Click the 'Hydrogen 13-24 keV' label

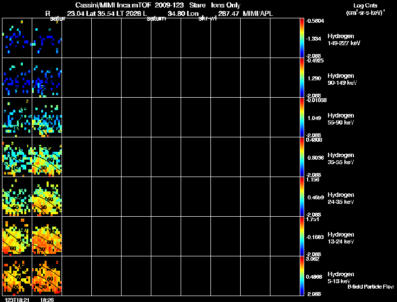[x=341, y=238]
